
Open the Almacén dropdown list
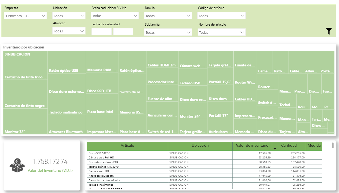(x=69, y=31)
